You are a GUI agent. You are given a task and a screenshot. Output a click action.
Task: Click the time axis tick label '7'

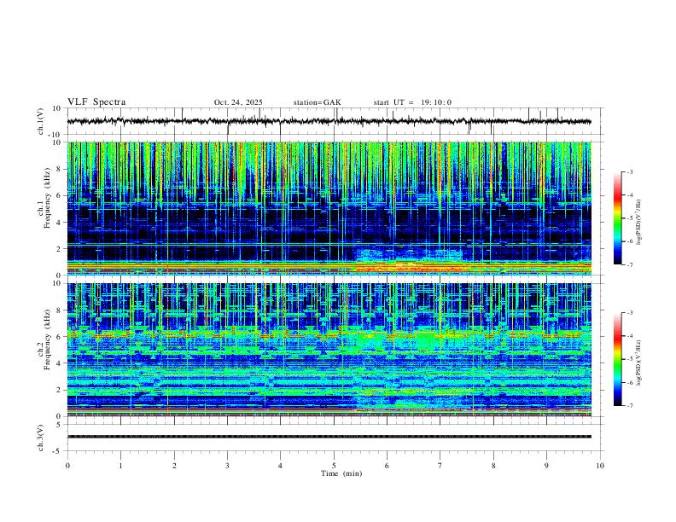click(x=440, y=466)
